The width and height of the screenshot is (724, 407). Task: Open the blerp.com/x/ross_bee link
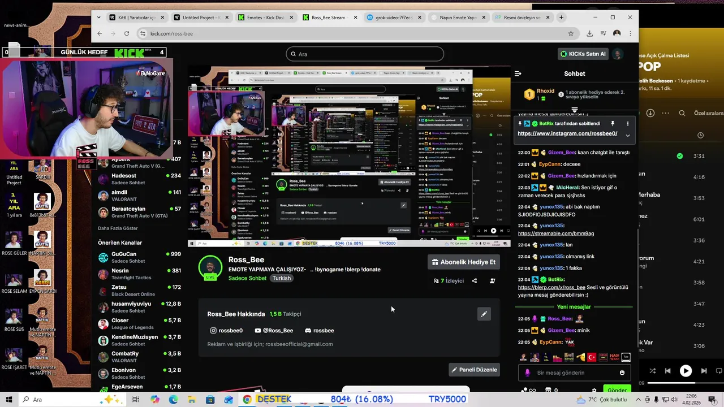[x=551, y=287]
